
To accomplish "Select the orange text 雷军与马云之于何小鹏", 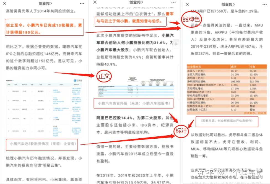I will click(135, 18).
